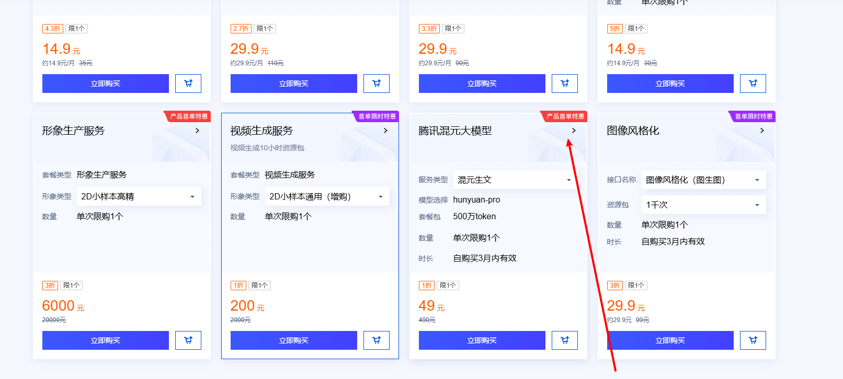Image resolution: width=843 pixels, height=379 pixels.
Task: Click the 首单限时特惠 badge on 视频生成服务
Action: click(377, 116)
